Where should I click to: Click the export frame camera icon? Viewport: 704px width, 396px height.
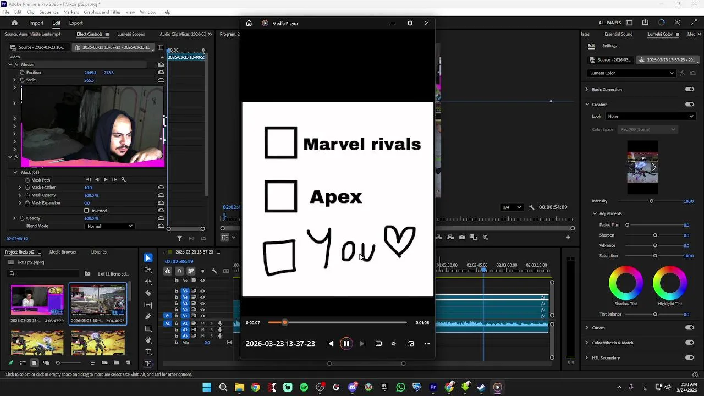(x=462, y=238)
